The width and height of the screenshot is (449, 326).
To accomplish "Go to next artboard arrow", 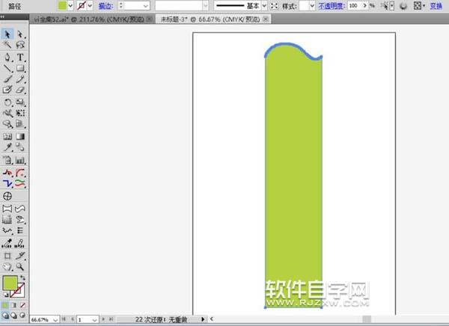I will 103,319.
